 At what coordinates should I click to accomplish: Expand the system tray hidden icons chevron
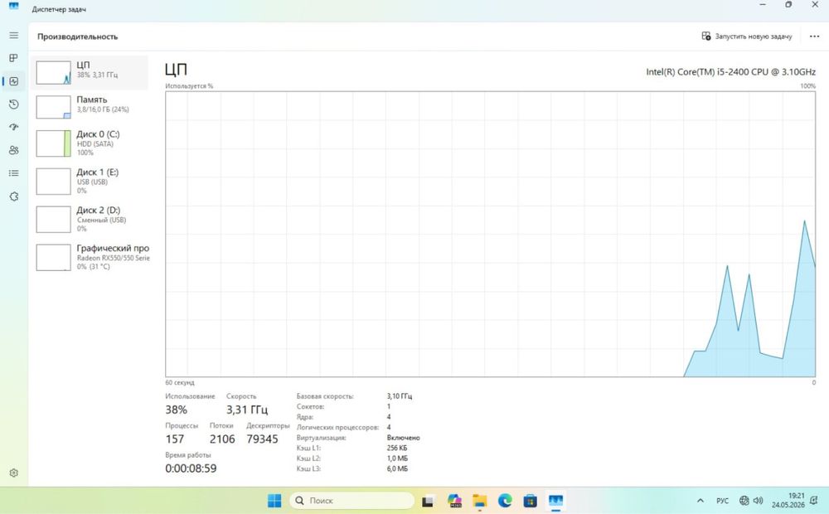701,500
